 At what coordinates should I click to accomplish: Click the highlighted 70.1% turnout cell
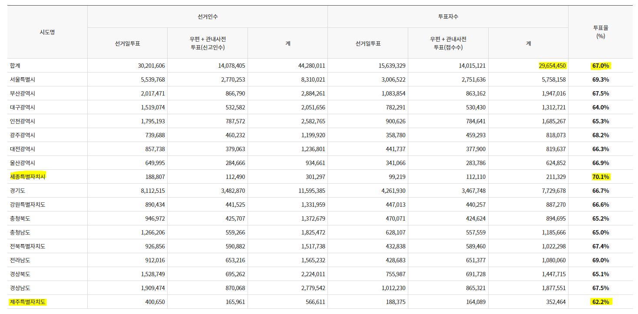click(x=601, y=177)
